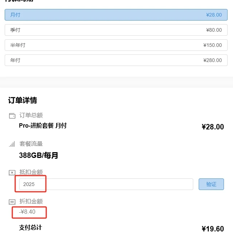Click the coupon icon beside 抵扣金额
Screen dimensions: 233x239
pos(12,173)
